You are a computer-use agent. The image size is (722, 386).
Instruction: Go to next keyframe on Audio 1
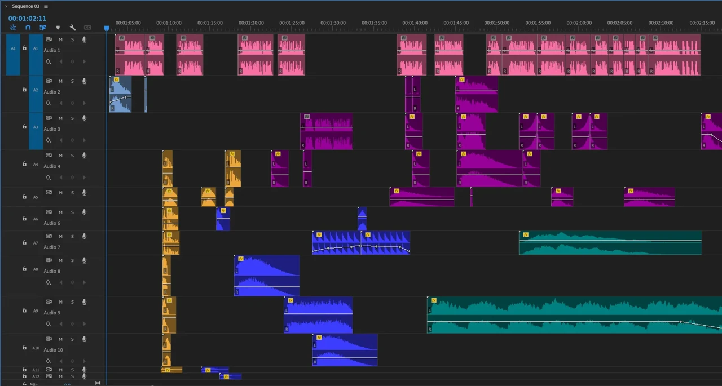pyautogui.click(x=85, y=61)
